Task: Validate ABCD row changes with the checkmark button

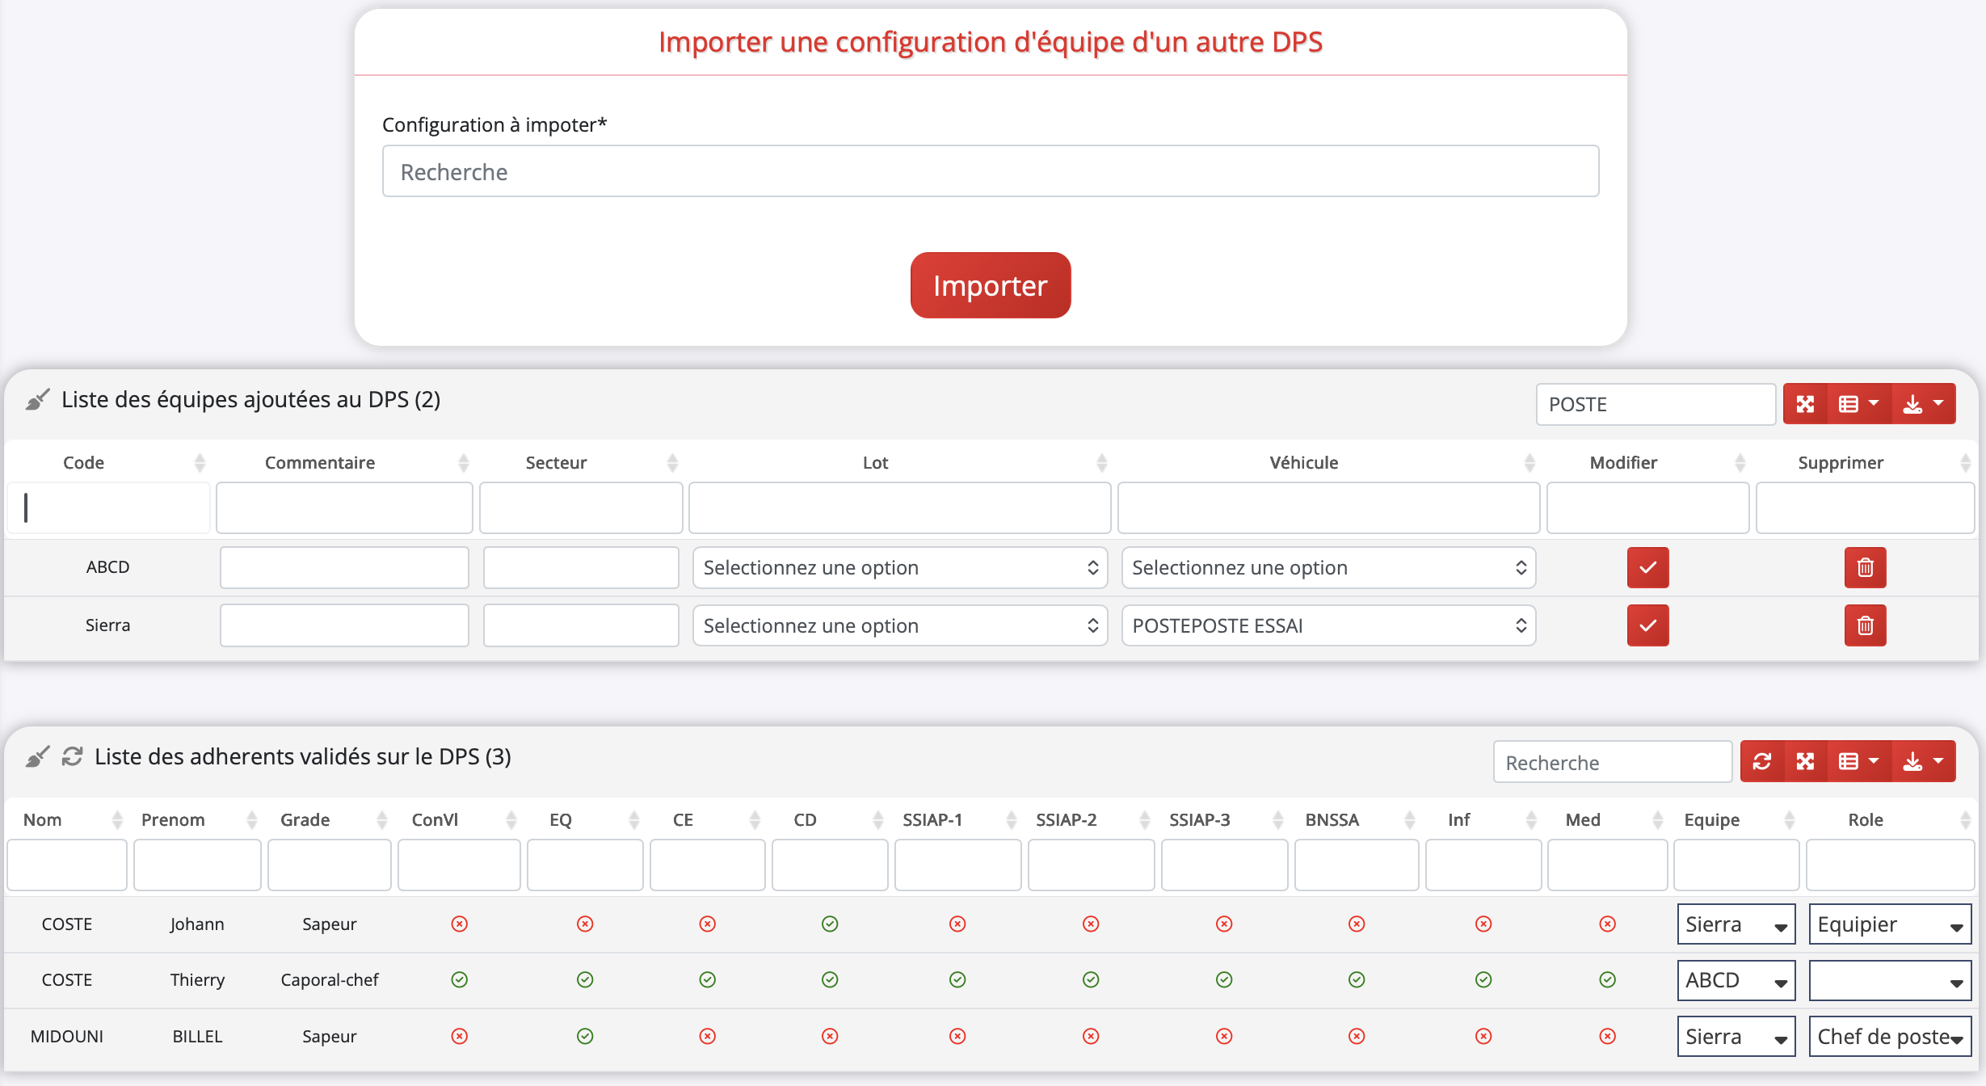Action: (1647, 567)
